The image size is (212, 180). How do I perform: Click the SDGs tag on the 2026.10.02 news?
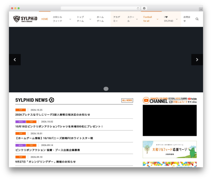(x=21, y=122)
